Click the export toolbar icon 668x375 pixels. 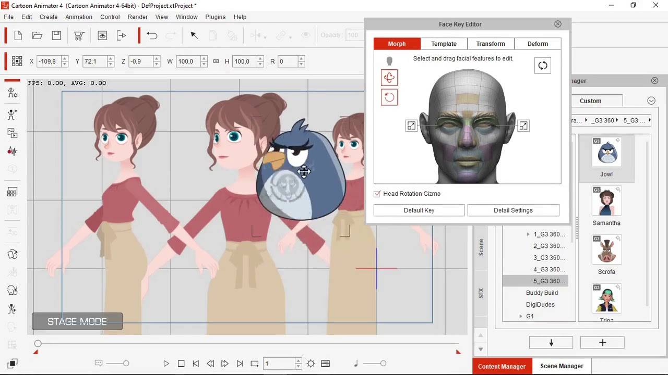click(122, 35)
